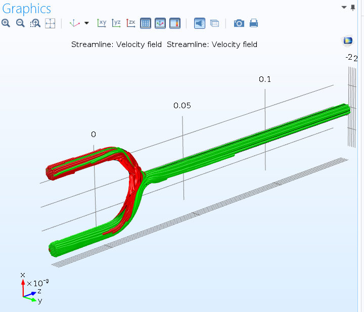The image size is (364, 312).
Task: Switch to the ZX view
Action: pyautogui.click(x=131, y=23)
